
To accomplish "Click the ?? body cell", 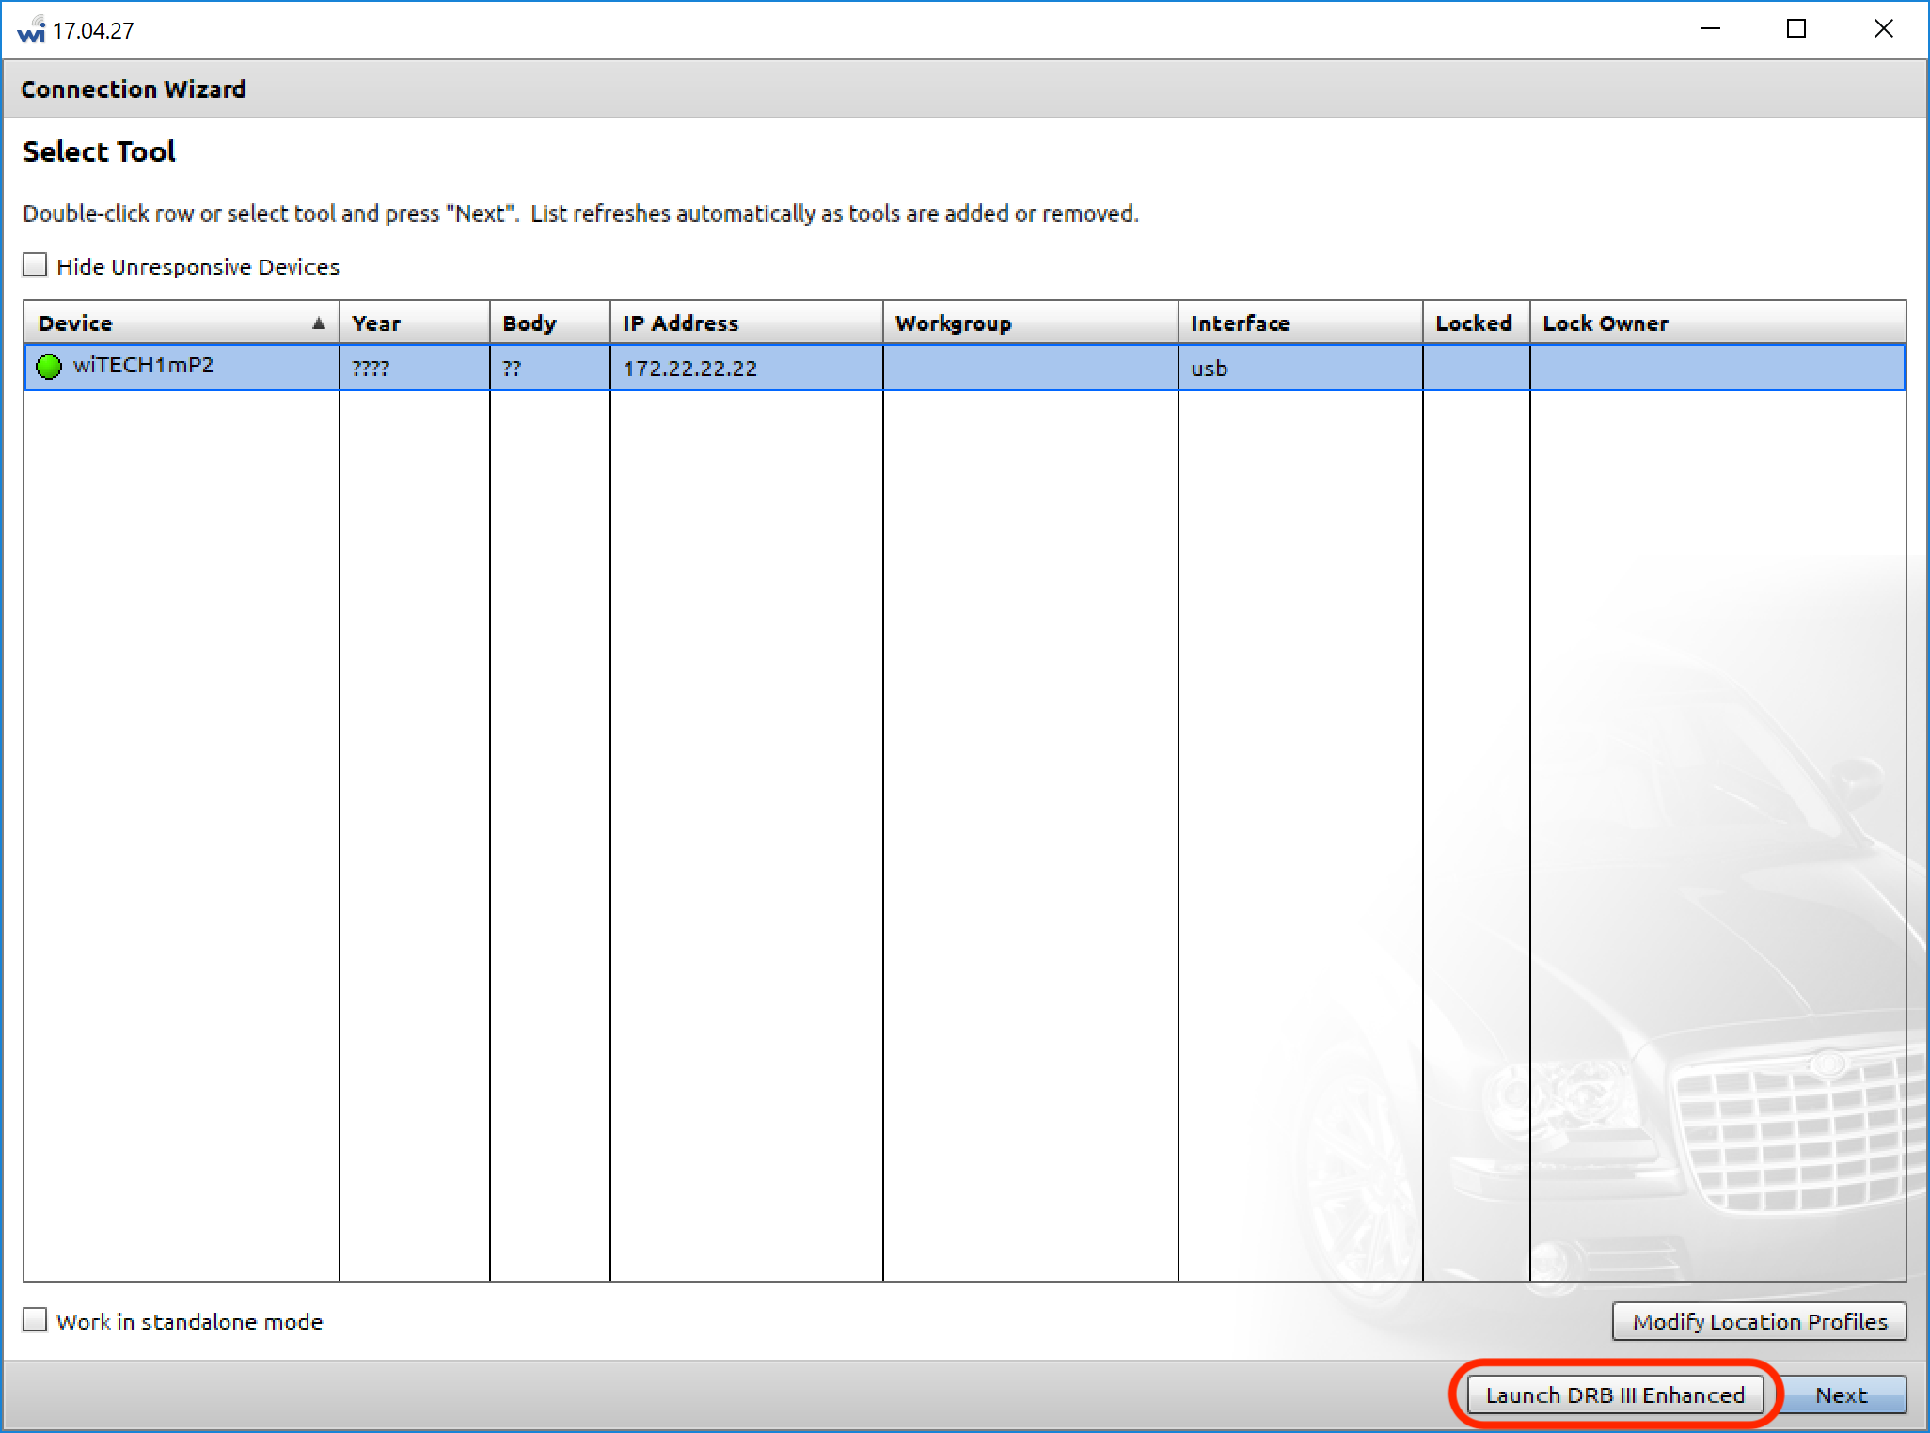I will [550, 368].
